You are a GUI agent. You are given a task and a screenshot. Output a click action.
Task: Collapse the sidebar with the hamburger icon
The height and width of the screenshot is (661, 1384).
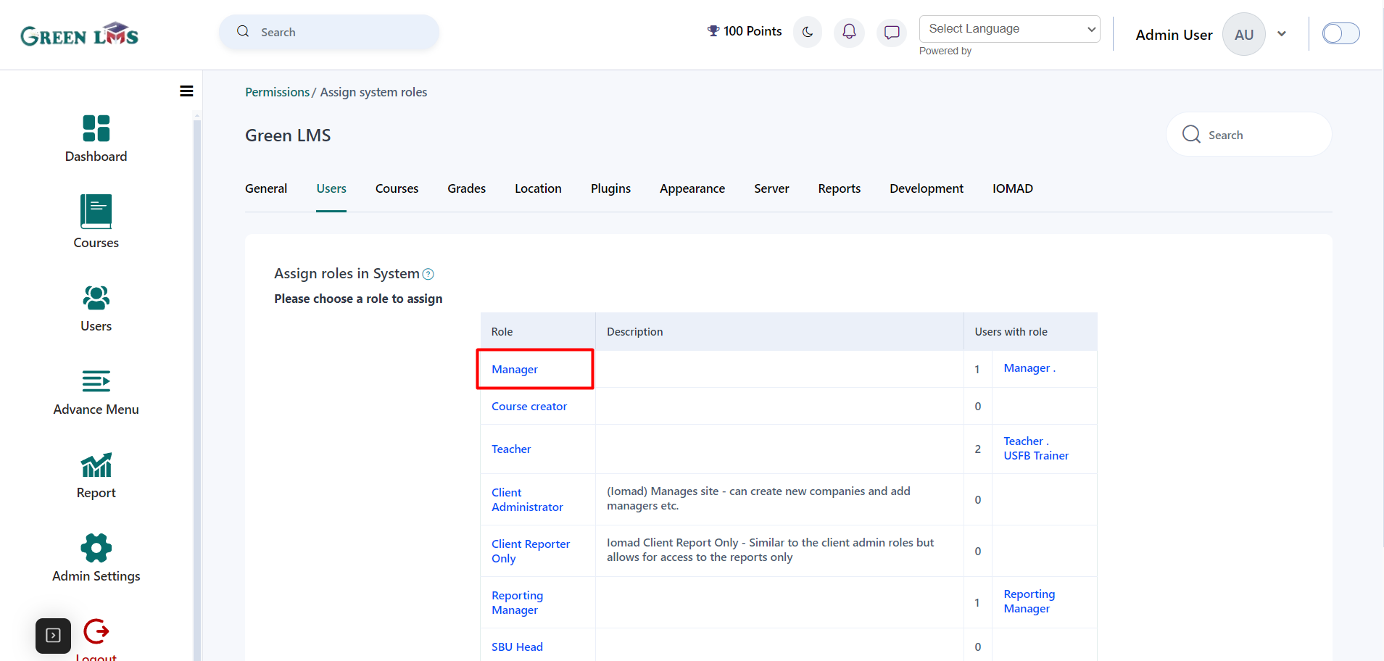click(x=186, y=91)
